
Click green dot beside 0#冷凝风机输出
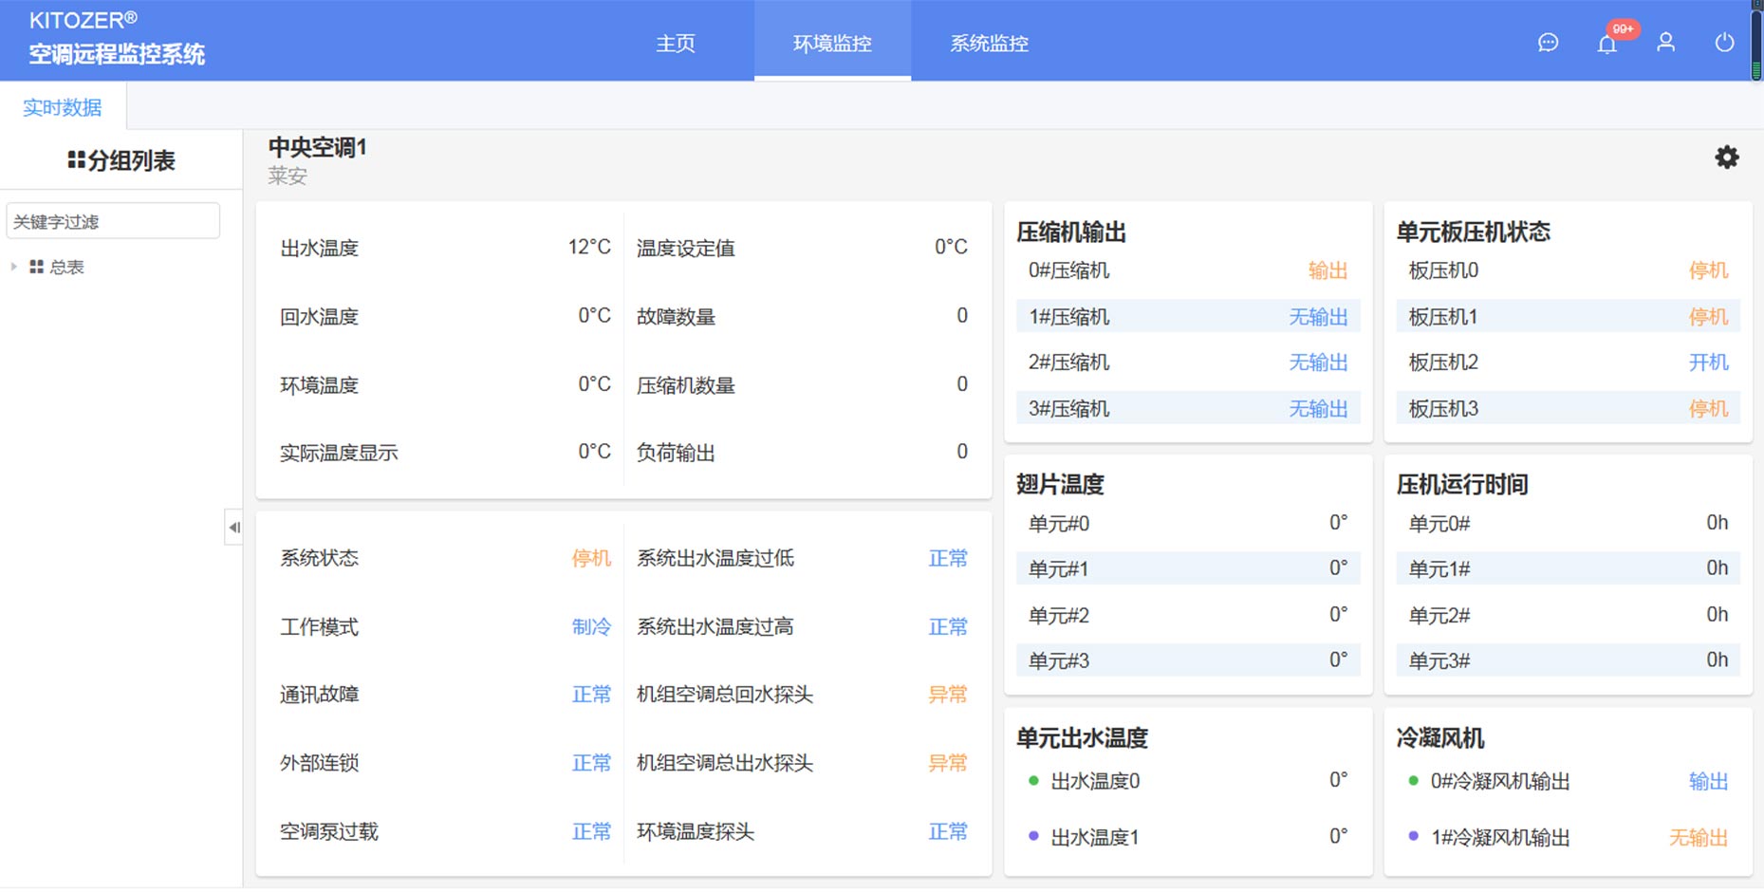point(1413,781)
